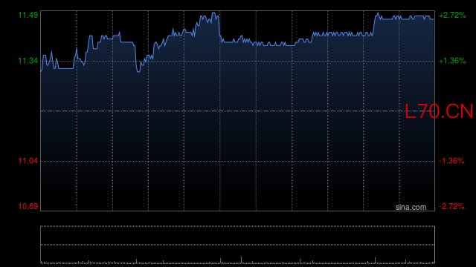Click the -1.36% percentage label
This screenshot has width=476, height=267.
click(451, 161)
